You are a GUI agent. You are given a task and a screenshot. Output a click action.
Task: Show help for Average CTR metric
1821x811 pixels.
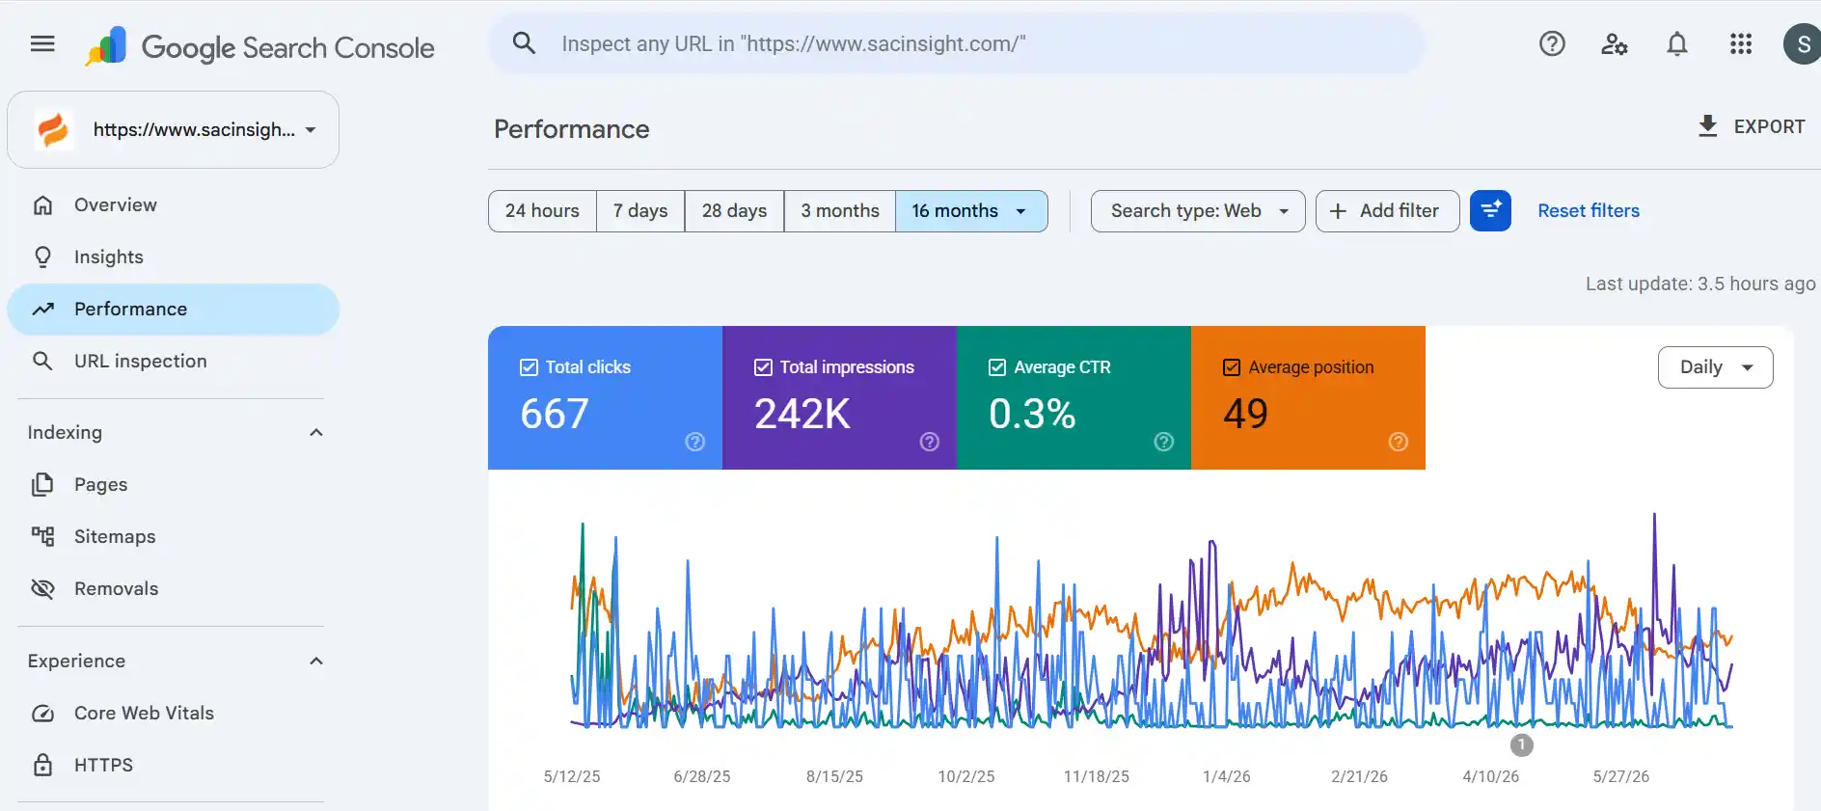[1163, 442]
